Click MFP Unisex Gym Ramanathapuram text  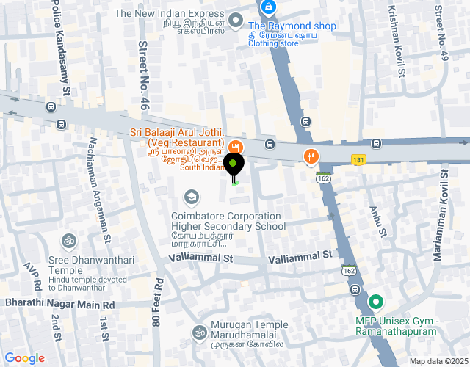pos(397,326)
